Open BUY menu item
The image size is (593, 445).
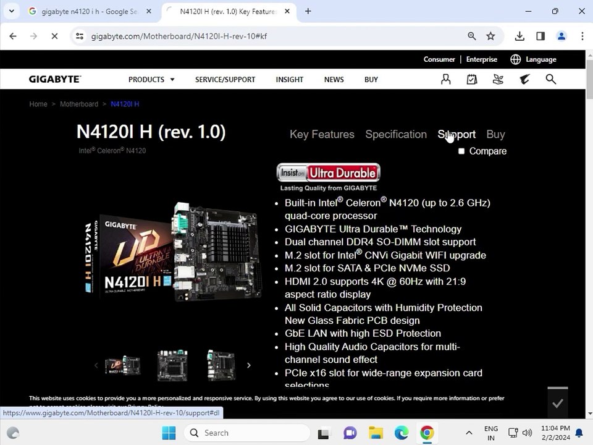click(371, 80)
